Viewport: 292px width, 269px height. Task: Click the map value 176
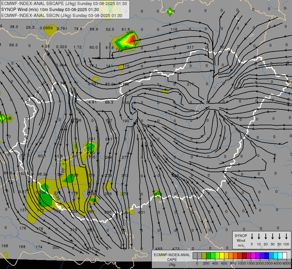tap(40, 229)
